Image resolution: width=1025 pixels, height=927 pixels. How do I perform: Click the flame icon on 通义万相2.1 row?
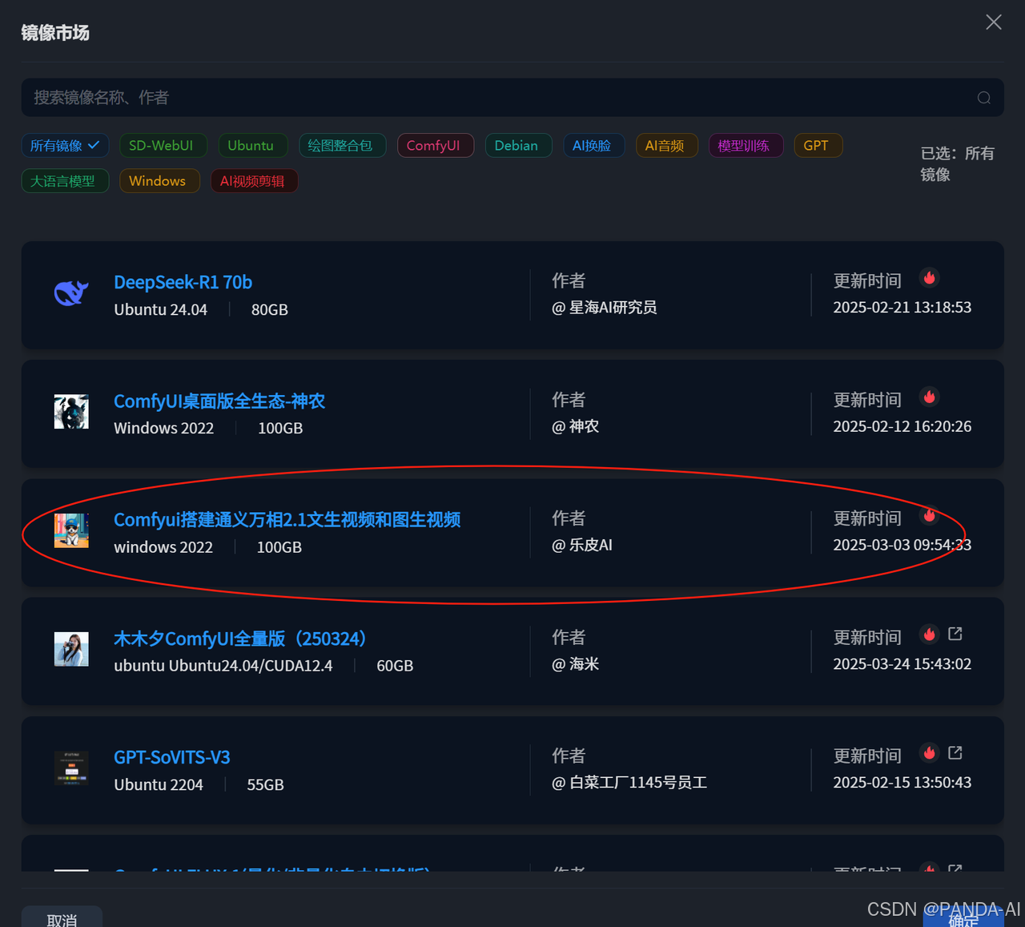point(930,515)
